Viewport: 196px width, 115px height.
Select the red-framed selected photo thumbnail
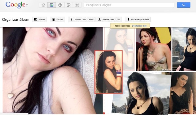(108, 72)
